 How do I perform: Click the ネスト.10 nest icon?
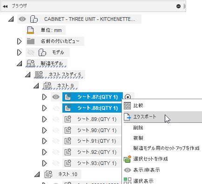click(x=48, y=174)
